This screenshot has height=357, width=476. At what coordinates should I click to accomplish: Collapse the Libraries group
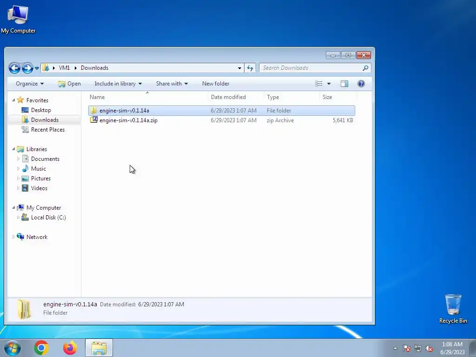13,149
